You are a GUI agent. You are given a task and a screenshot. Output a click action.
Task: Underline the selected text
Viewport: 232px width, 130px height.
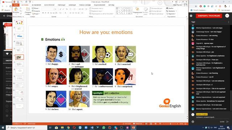(48, 13)
